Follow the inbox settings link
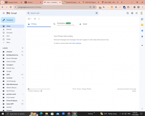145x116 pixels. click(77, 43)
